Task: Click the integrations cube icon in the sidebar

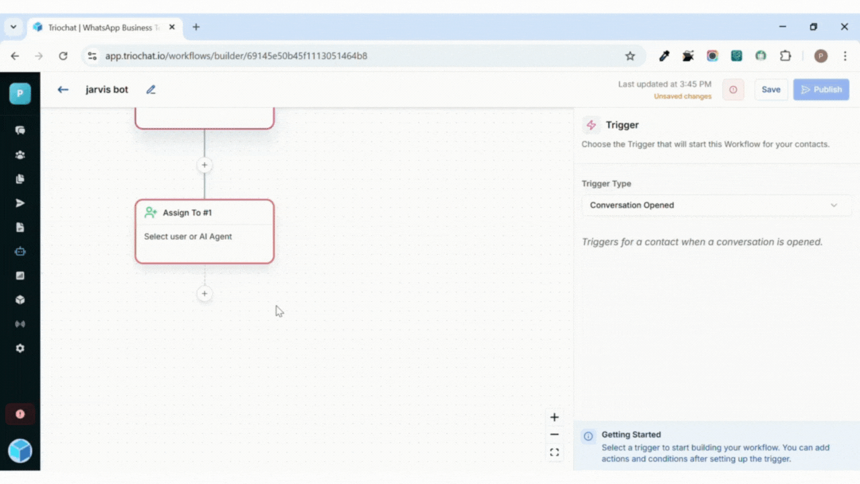Action: pos(20,300)
